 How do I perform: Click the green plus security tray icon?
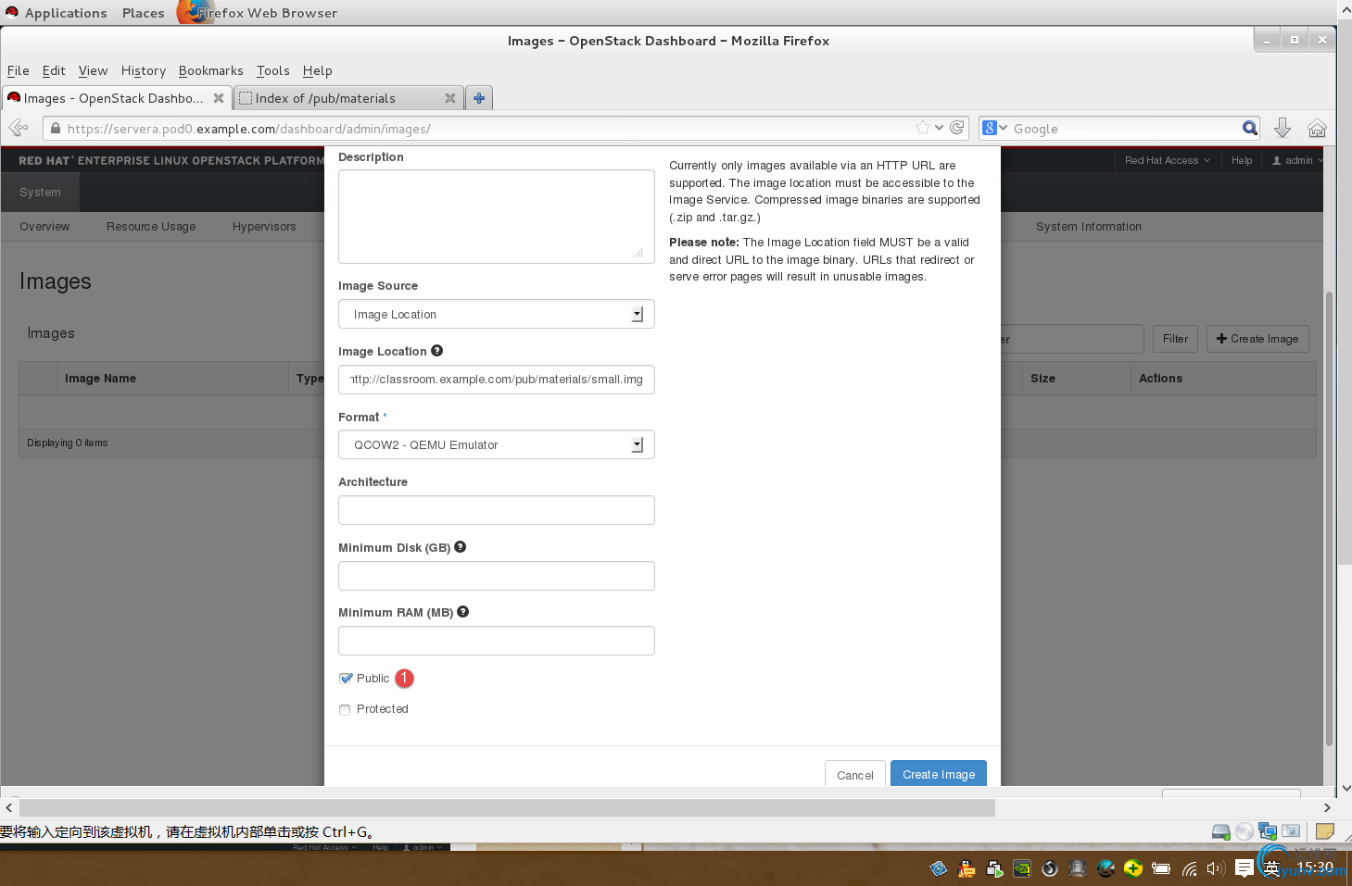pos(1133,868)
